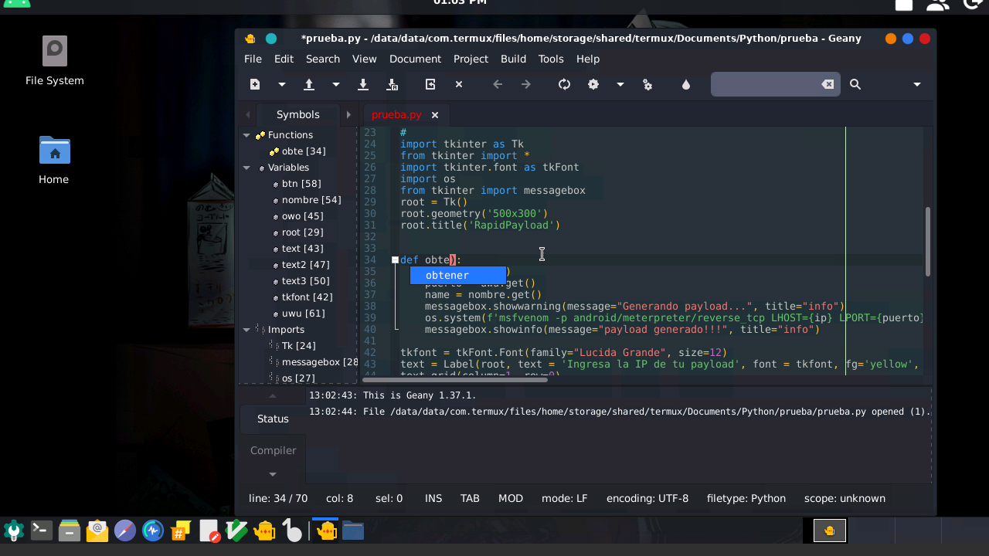Select nombre [54] variable in the symbols tree
989x556 pixels.
tap(311, 200)
